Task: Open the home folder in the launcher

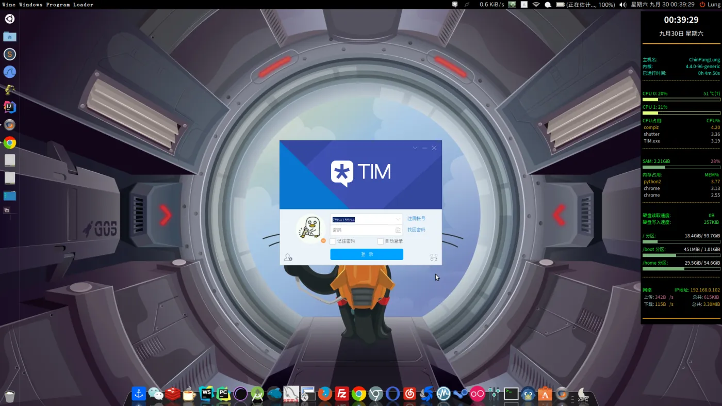Action: 10,37
